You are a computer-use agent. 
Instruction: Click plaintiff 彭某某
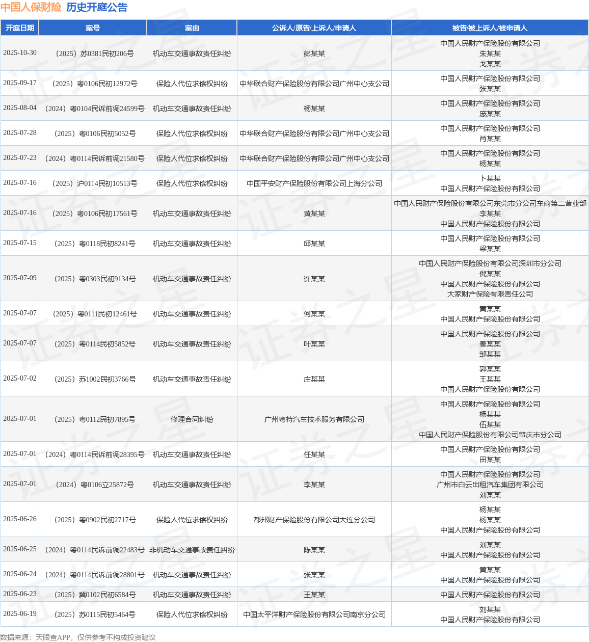tap(314, 53)
